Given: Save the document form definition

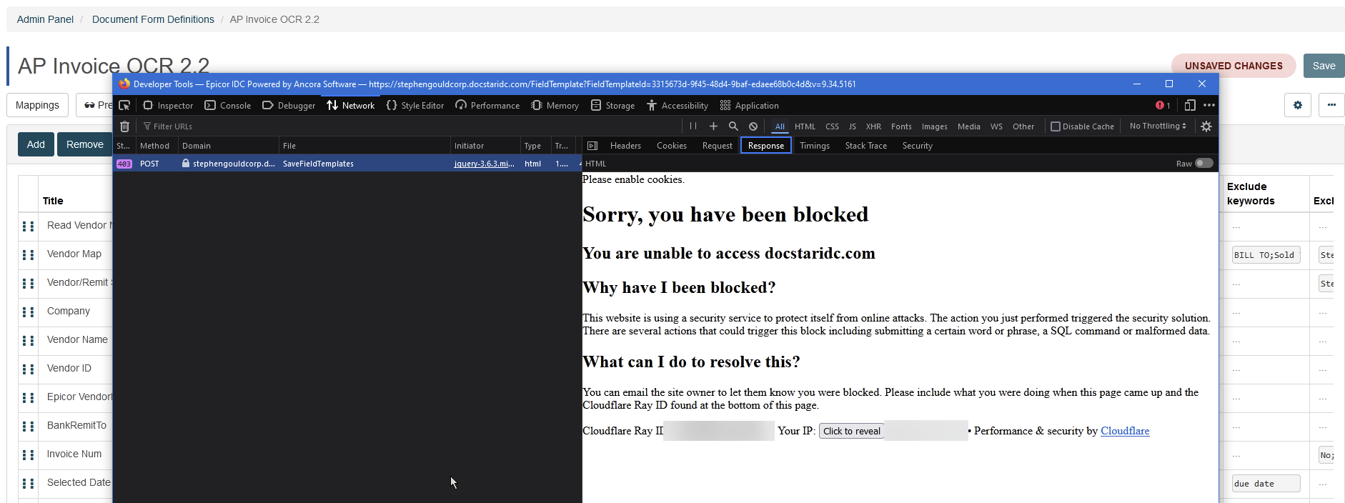Looking at the screenshot, I should [x=1324, y=66].
